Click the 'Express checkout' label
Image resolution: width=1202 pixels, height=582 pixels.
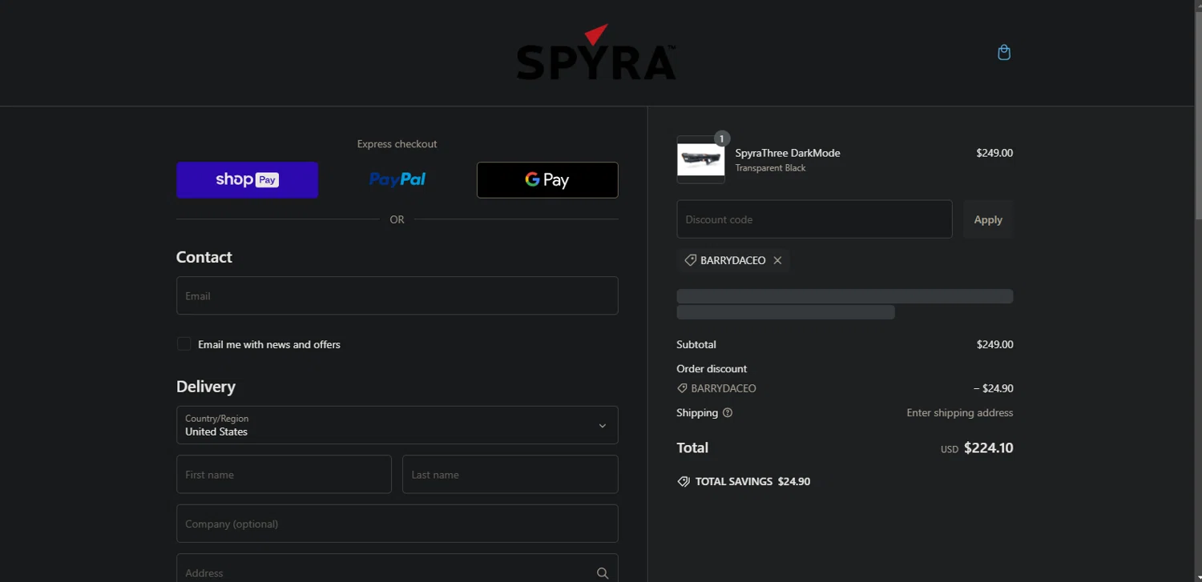[x=397, y=144]
